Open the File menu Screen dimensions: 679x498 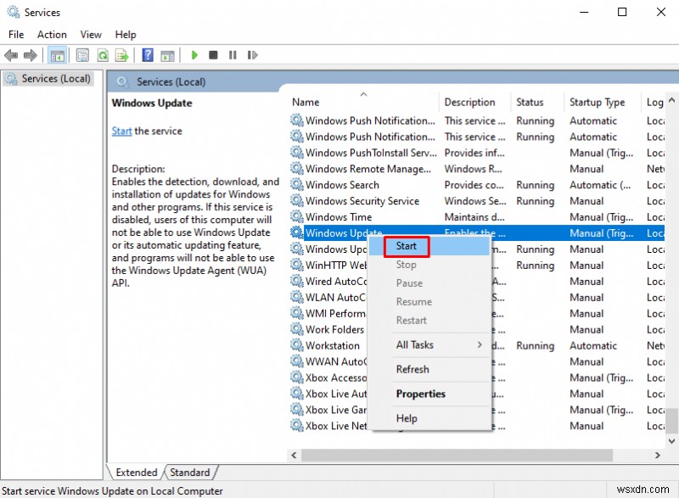pos(16,35)
